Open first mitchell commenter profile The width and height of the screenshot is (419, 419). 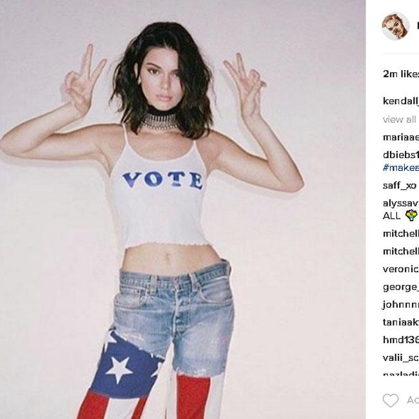tap(401, 233)
